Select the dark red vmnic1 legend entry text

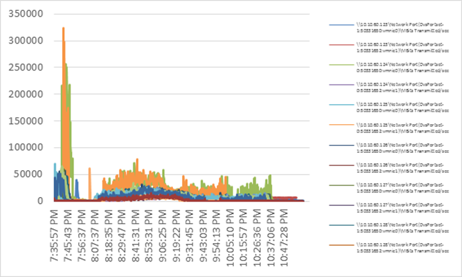click(402, 168)
